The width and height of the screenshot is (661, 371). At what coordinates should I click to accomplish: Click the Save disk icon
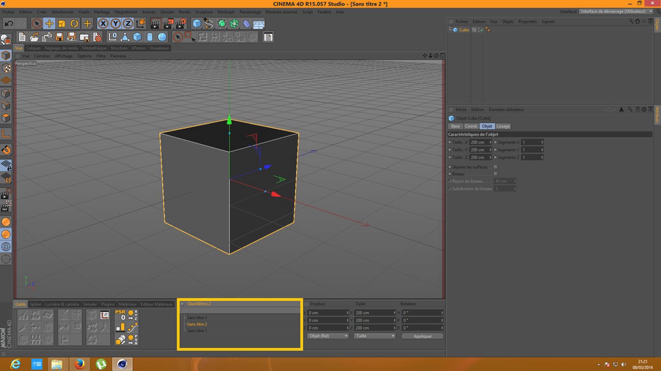click(59, 37)
